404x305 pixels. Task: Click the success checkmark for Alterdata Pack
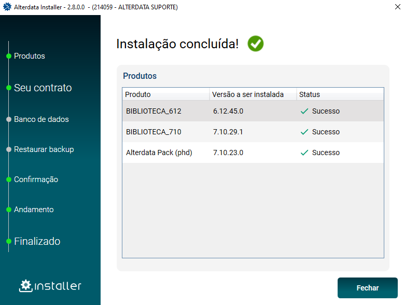[x=304, y=152]
